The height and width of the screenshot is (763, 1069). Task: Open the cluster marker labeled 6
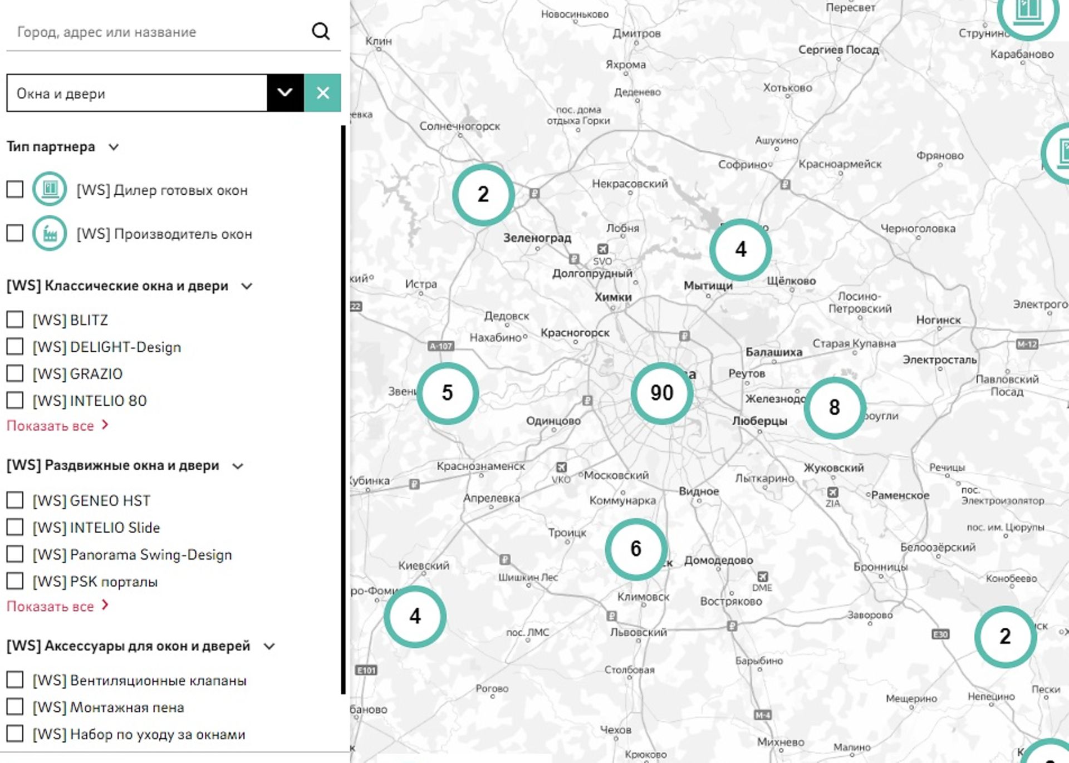coord(635,549)
